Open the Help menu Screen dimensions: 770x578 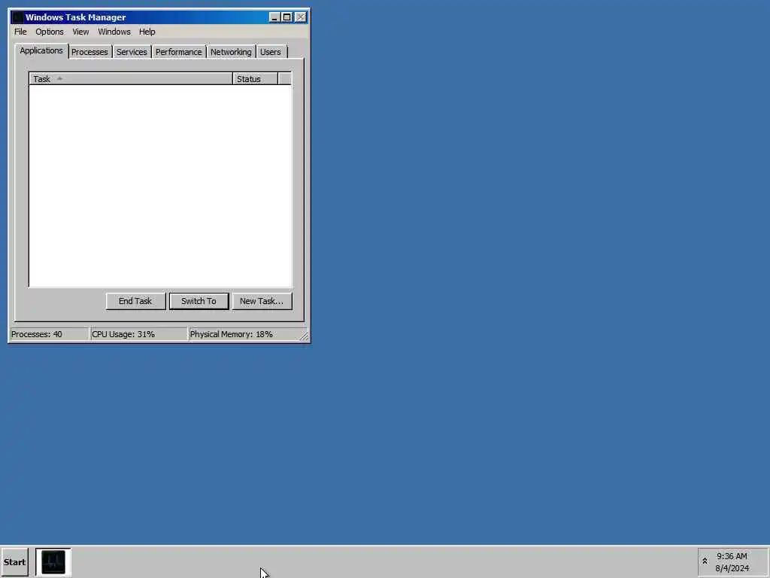(x=147, y=32)
